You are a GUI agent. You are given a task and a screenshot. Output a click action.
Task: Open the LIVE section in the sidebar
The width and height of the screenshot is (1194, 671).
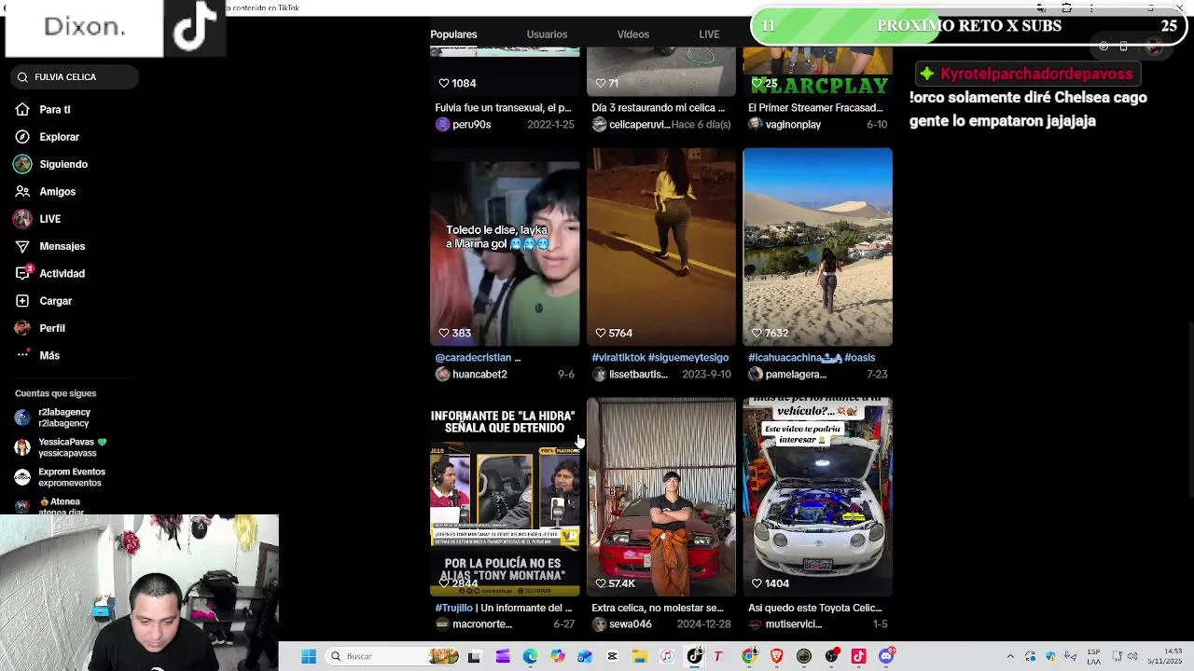point(37,219)
